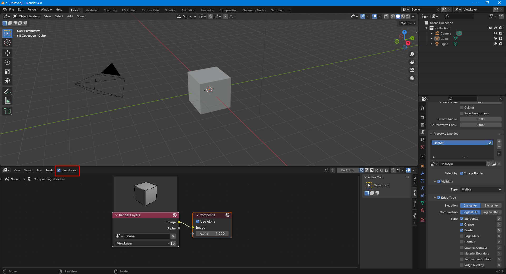Open Global transform orientation dropdown
Screen dimensions: 506x274
click(x=187, y=16)
